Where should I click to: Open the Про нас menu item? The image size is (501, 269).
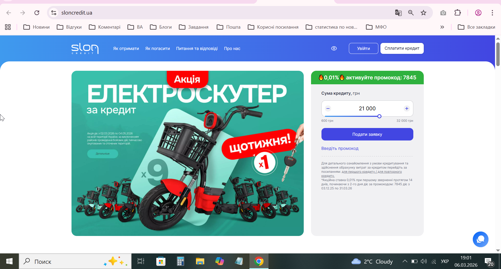tap(232, 49)
